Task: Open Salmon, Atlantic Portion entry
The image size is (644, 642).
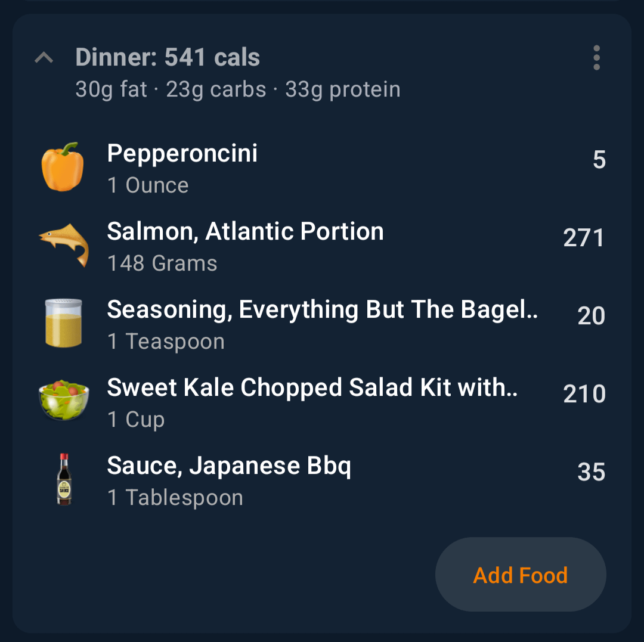Action: coord(245,232)
